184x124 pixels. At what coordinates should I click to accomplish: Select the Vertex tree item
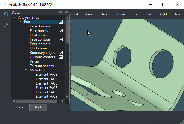pyautogui.click(x=35, y=61)
